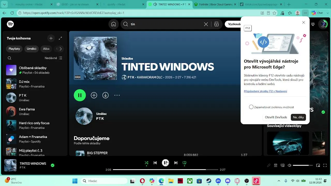Open a new browser tab
This screenshot has height=186, width=331.
289,4
